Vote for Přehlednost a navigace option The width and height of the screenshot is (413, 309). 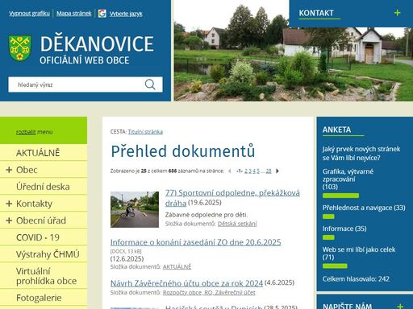tap(364, 208)
